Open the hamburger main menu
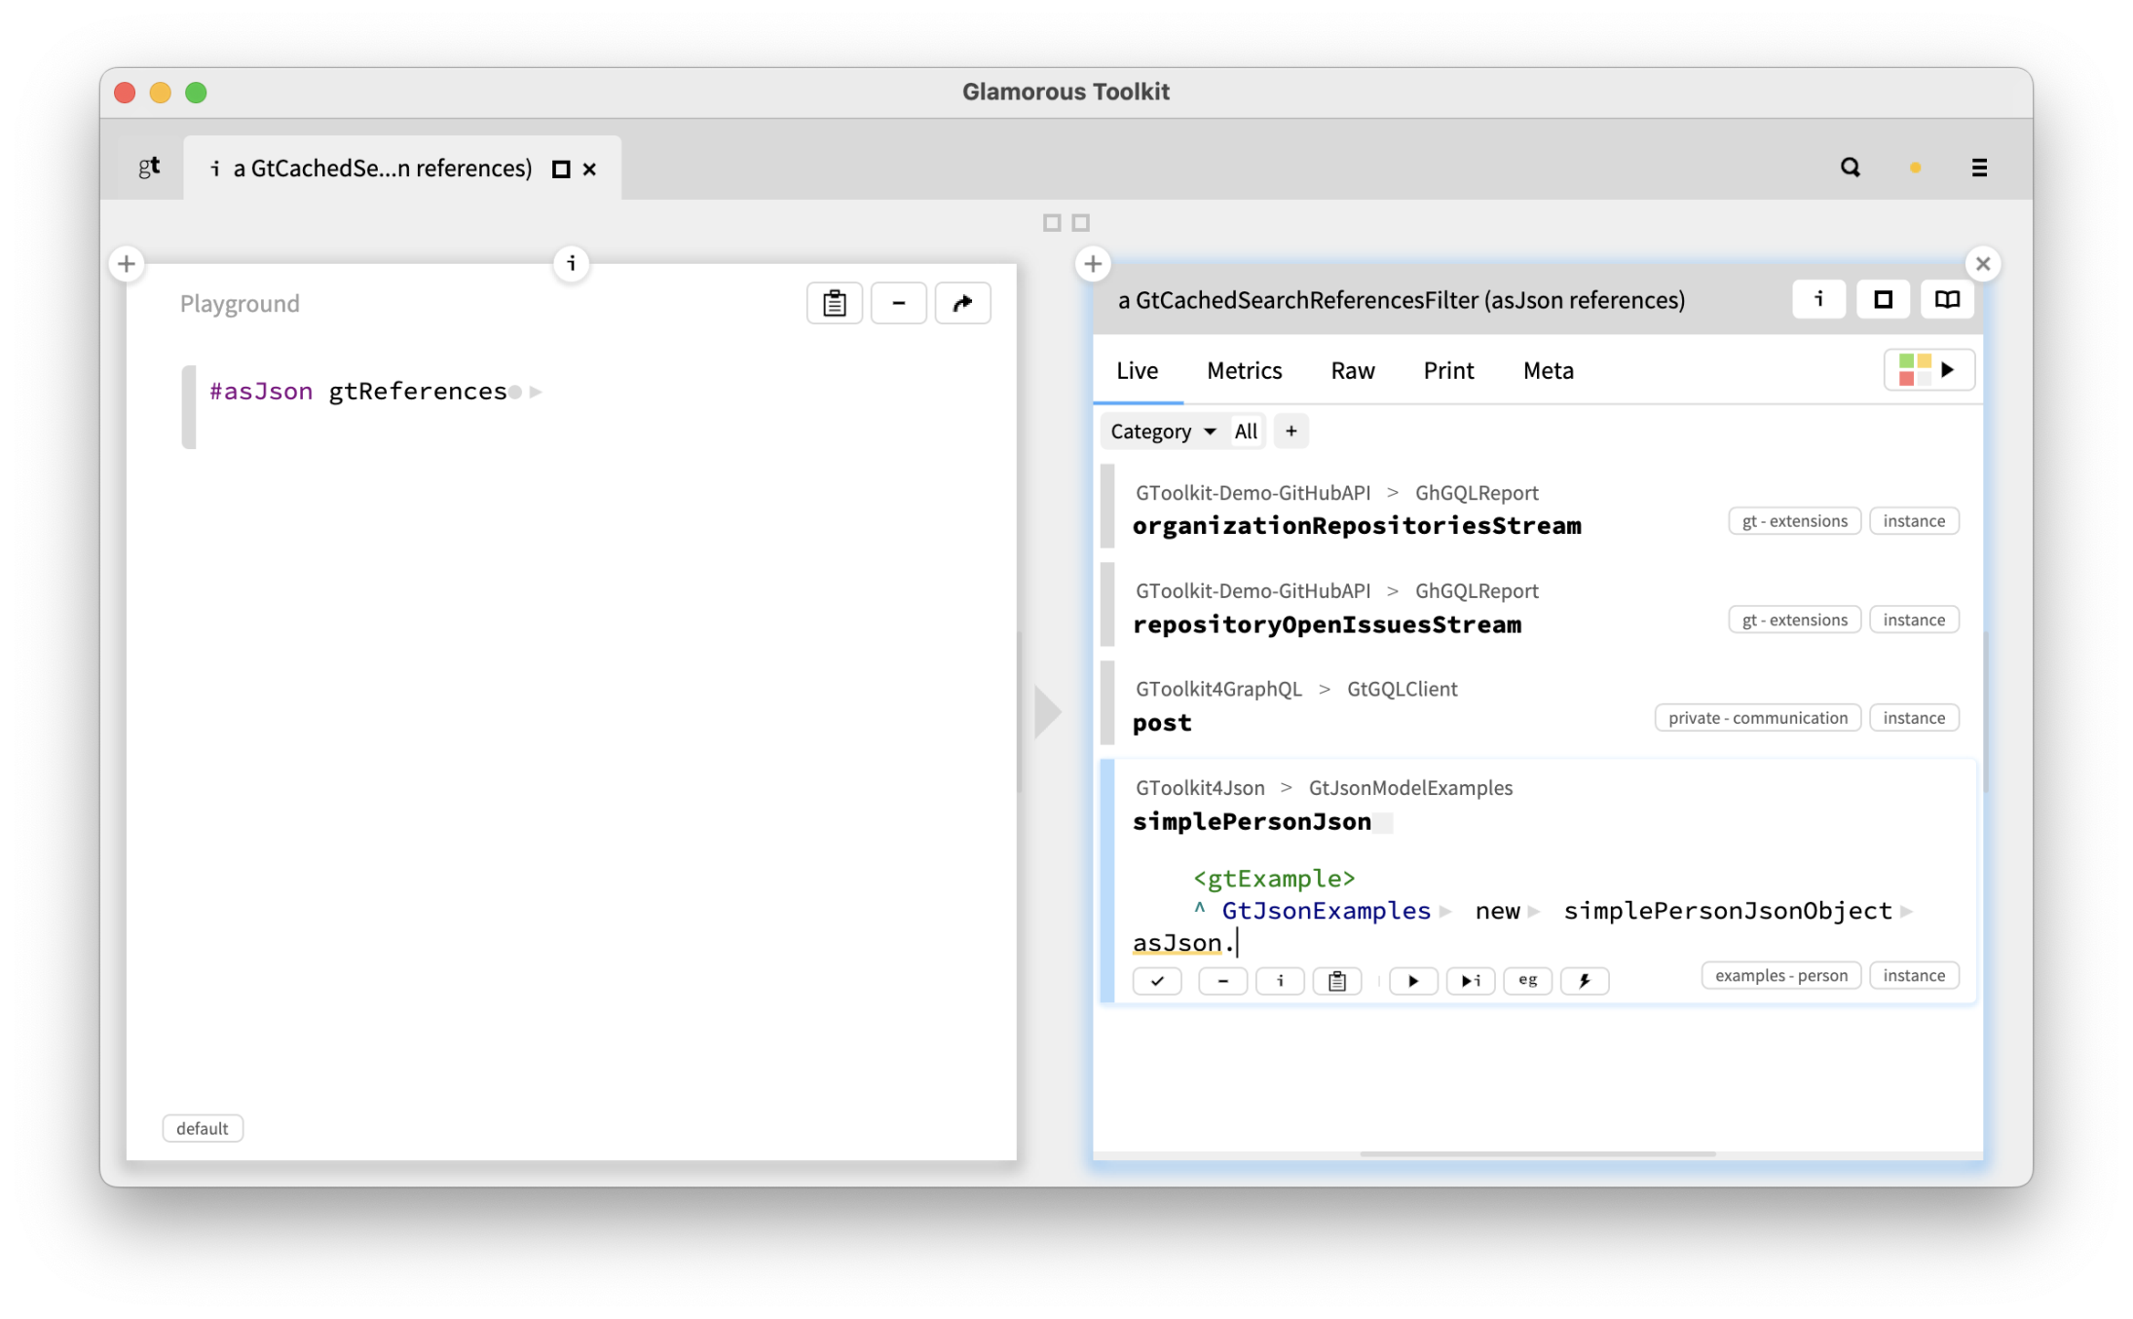 click(1979, 168)
